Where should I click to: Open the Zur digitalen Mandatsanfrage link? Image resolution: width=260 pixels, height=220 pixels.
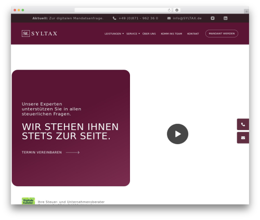[x=76, y=18]
